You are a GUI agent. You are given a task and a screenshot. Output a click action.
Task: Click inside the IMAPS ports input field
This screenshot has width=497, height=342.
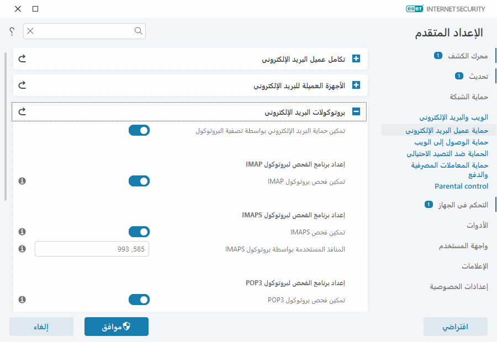pyautogui.click(x=92, y=249)
